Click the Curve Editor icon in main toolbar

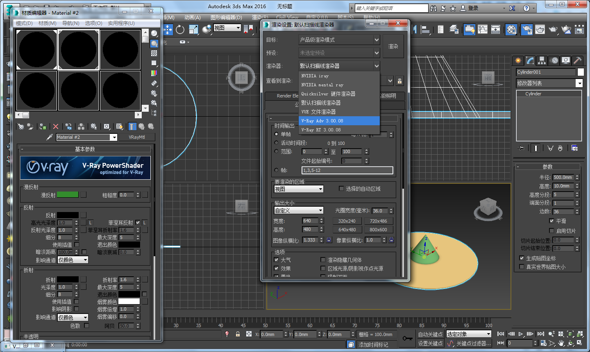click(x=483, y=29)
